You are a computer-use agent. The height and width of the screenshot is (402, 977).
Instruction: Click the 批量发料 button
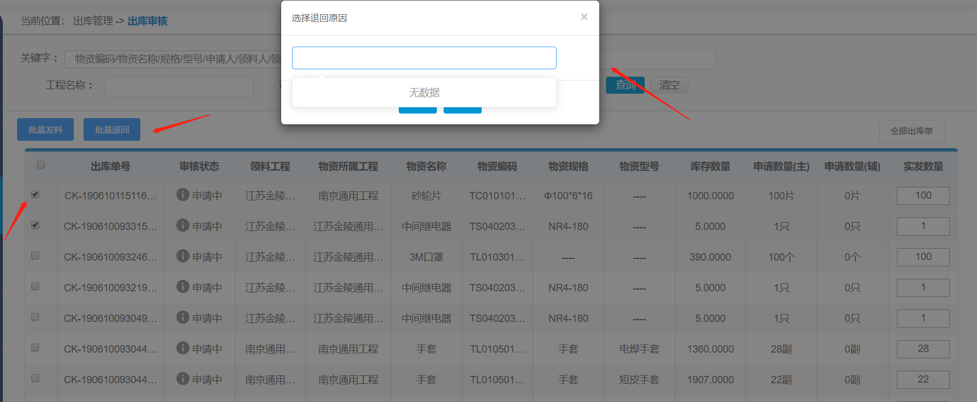click(x=45, y=129)
